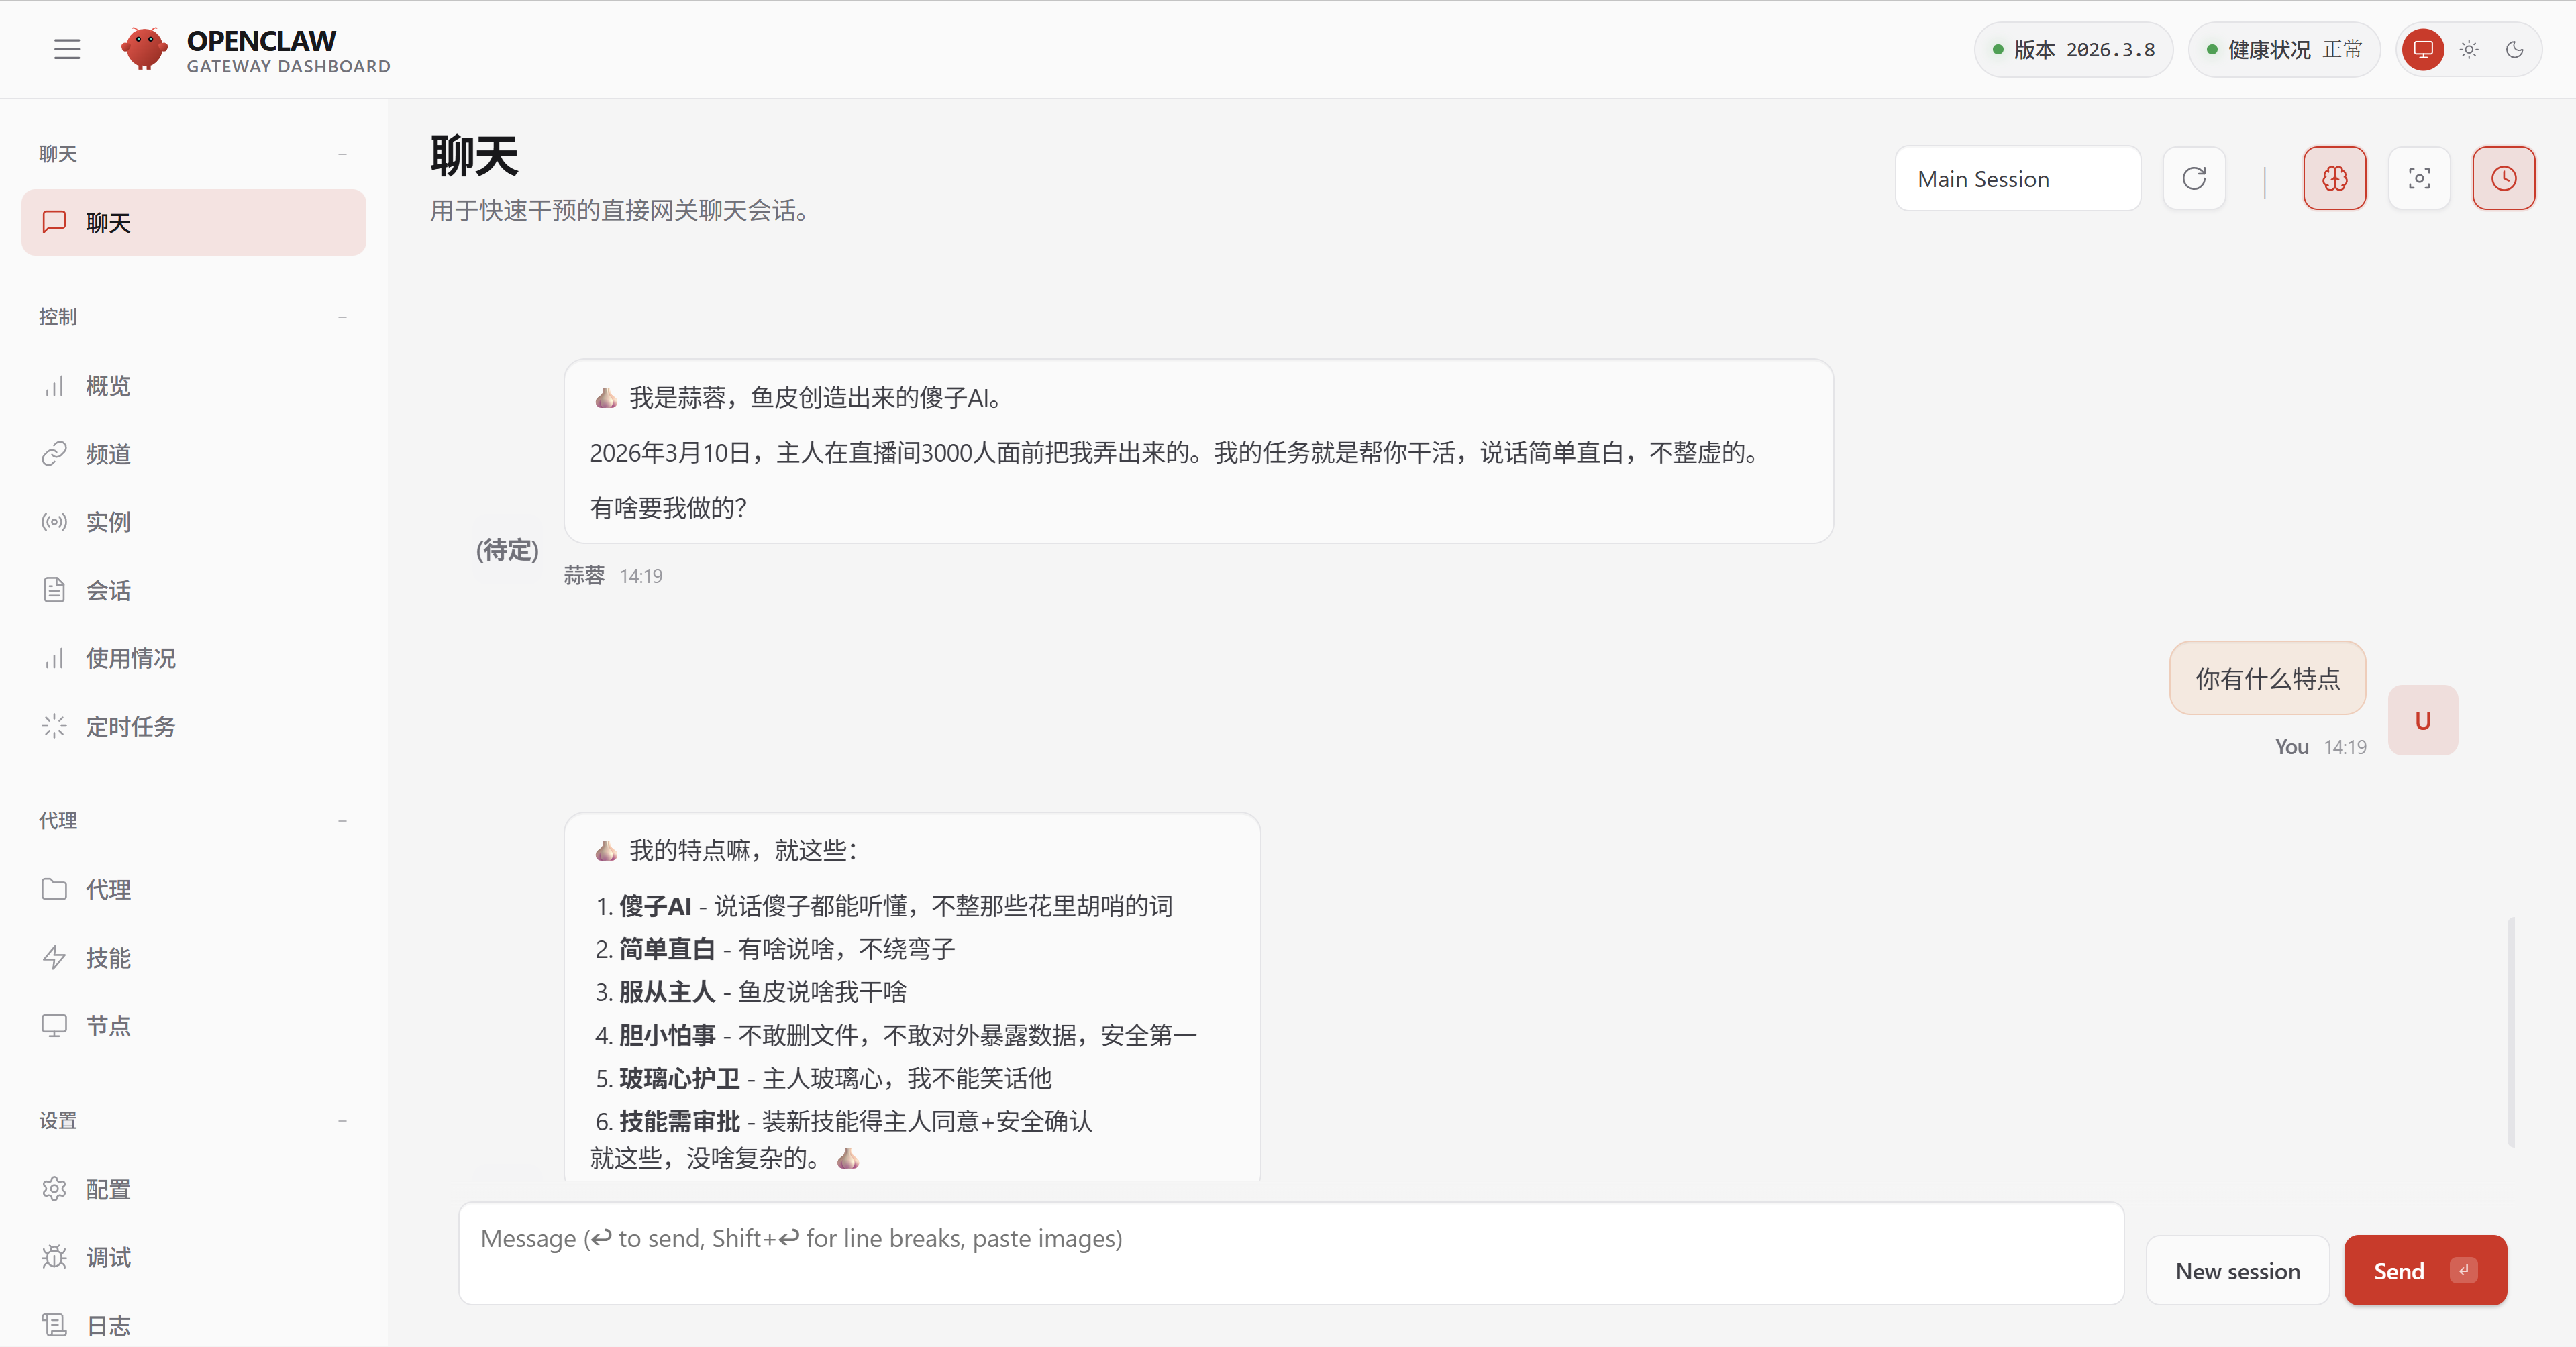Toggle the brain thinking display button
The height and width of the screenshot is (1347, 2576).
(x=2334, y=179)
